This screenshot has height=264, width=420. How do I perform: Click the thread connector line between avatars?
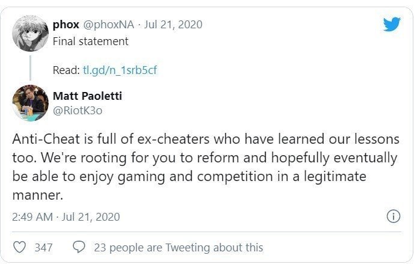tap(30, 68)
